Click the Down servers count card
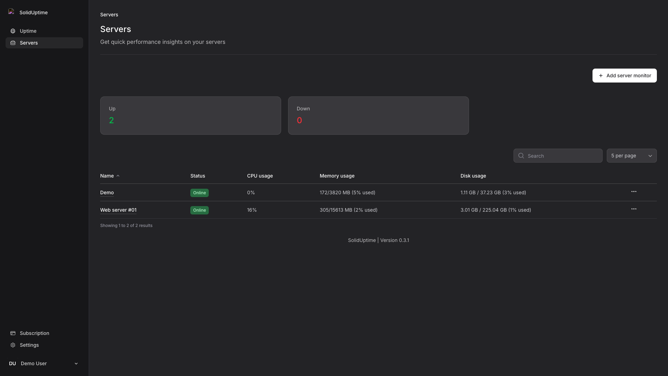 pyautogui.click(x=378, y=115)
